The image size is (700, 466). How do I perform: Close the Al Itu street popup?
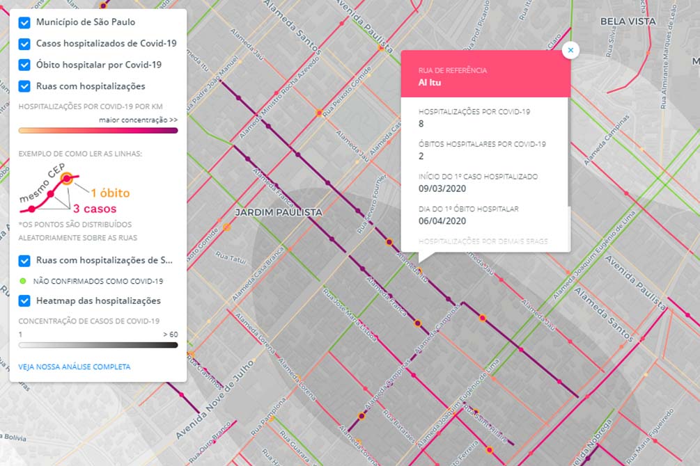tap(570, 50)
